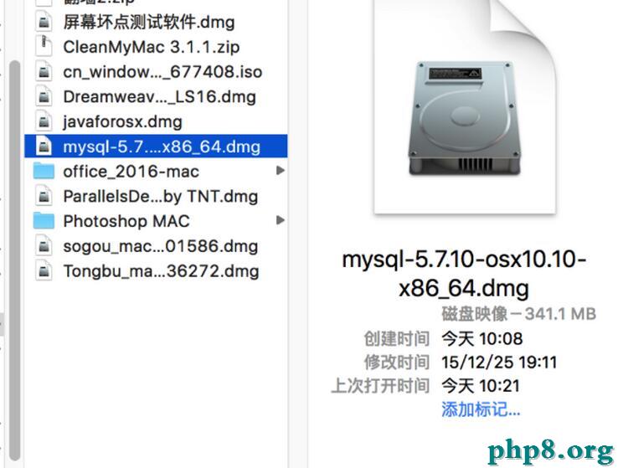
Task: Click the cn_window..._677408.iso file icon
Action: click(44, 71)
